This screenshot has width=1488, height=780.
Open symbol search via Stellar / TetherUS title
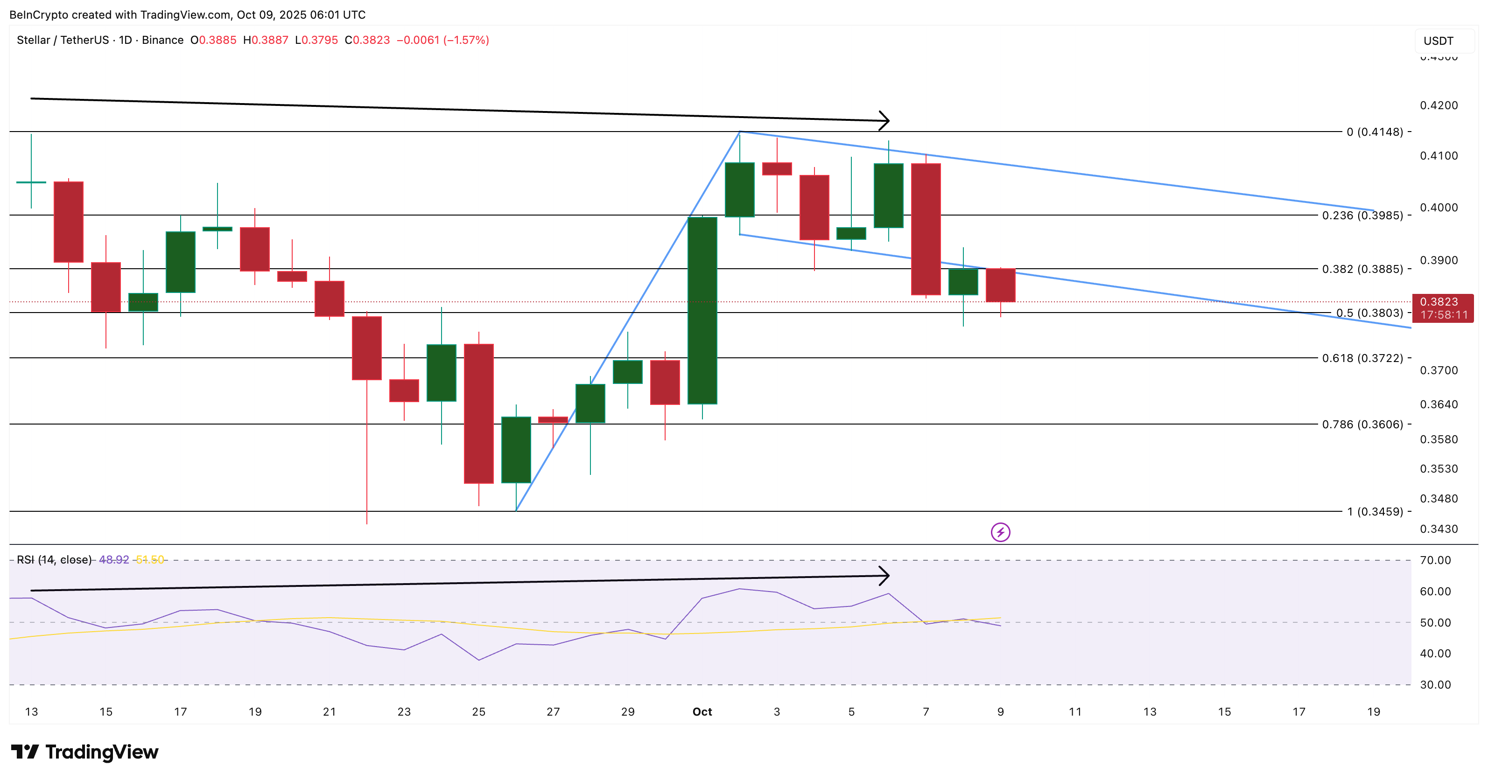click(x=63, y=41)
